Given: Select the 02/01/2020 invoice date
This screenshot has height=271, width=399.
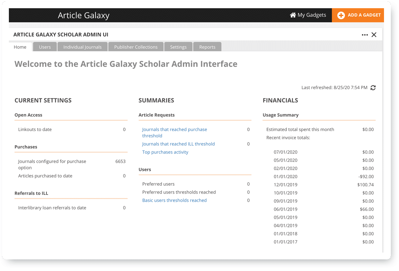Looking at the screenshot, I should click(285, 168).
